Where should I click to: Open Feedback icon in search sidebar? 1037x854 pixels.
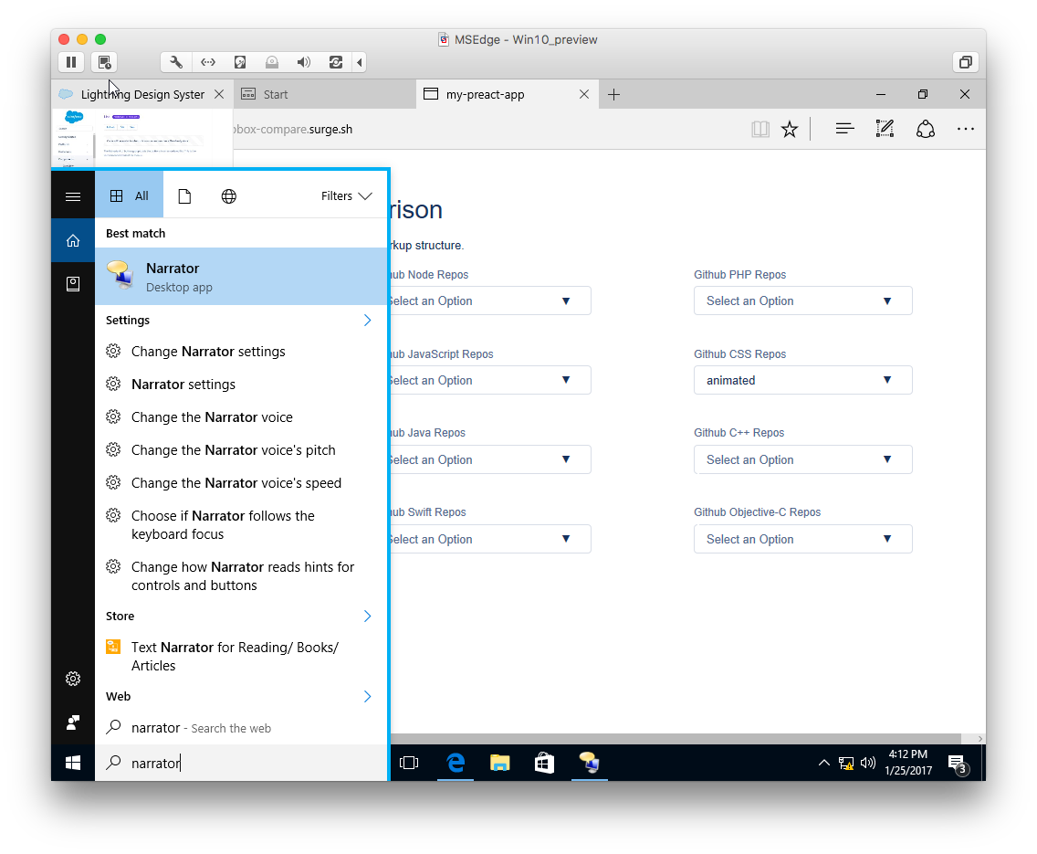pyautogui.click(x=73, y=722)
